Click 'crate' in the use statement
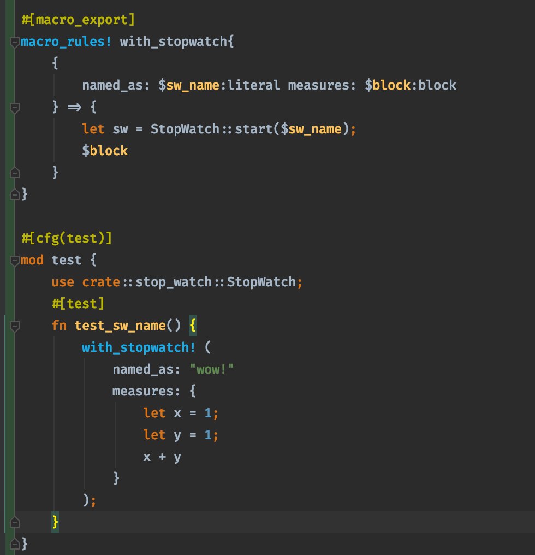 [x=101, y=282]
